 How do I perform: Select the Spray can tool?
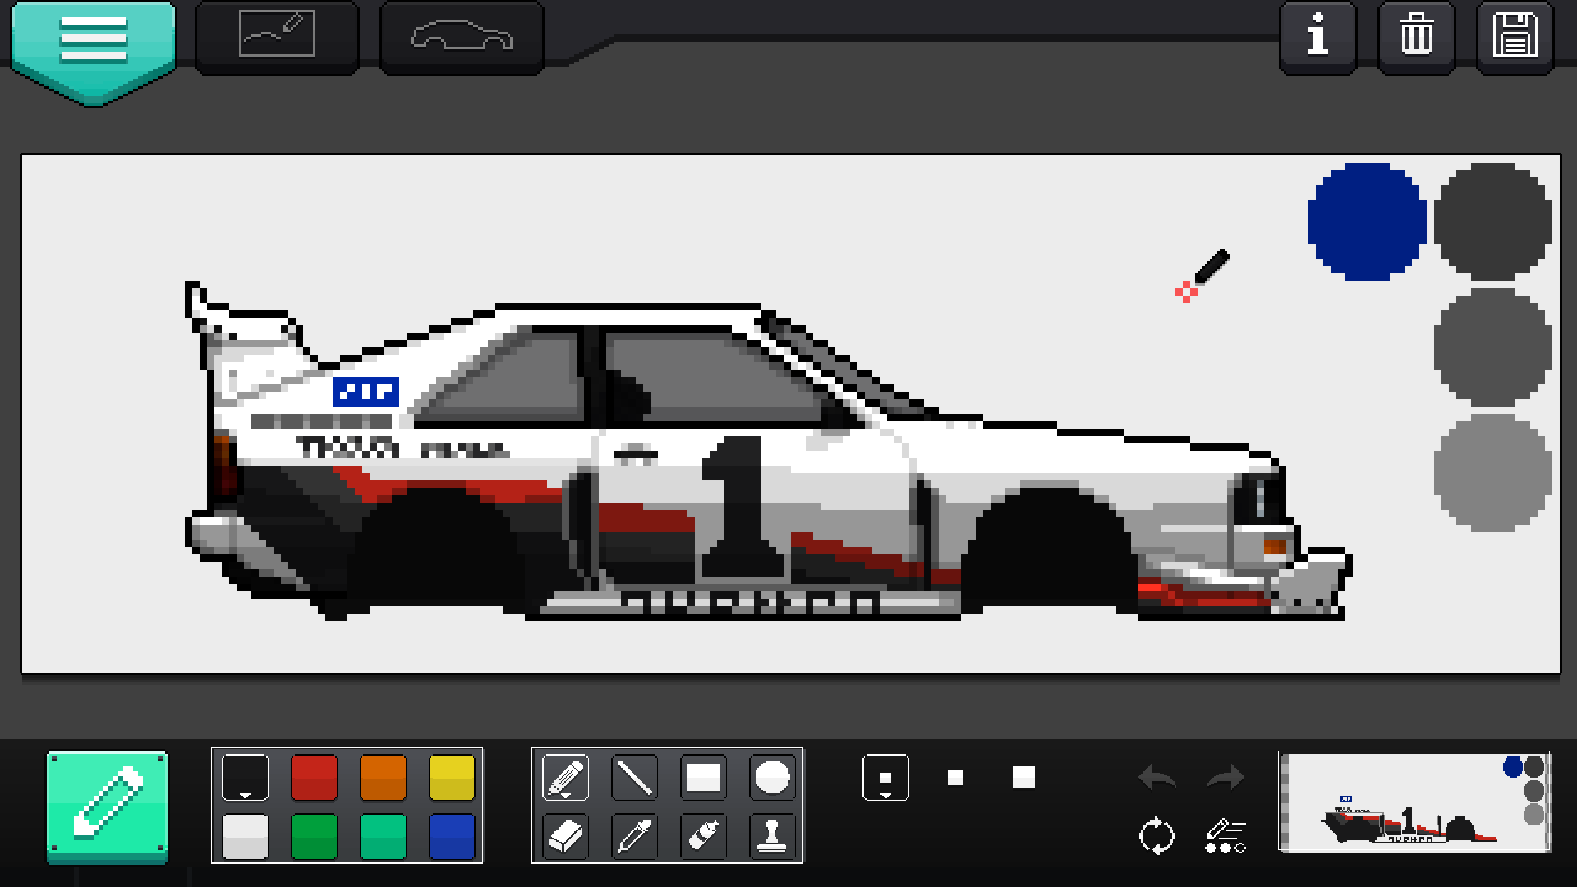pos(703,836)
